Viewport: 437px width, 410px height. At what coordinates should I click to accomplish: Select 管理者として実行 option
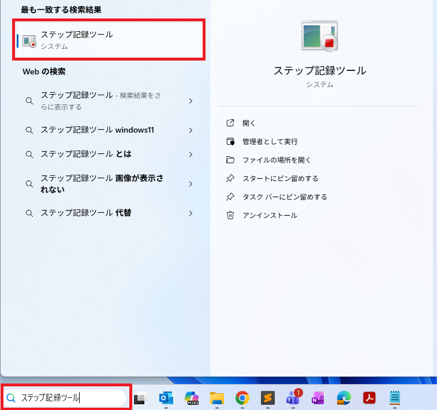click(x=270, y=141)
